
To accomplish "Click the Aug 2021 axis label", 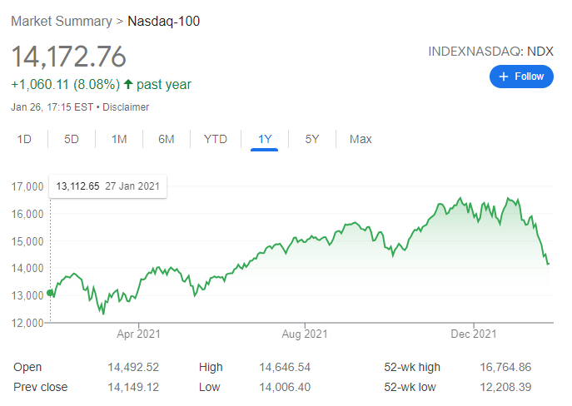I will 305,334.
